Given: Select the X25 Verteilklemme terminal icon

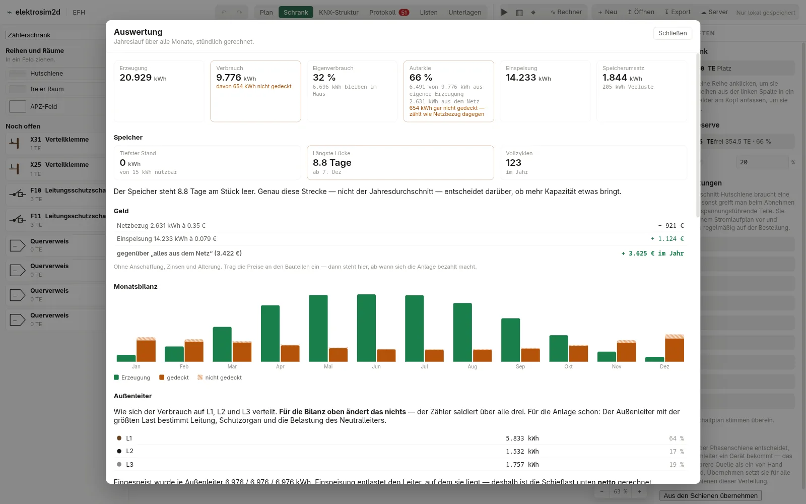Looking at the screenshot, I should (15, 169).
